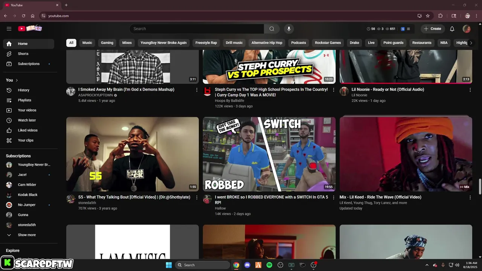Open the Shorts sidebar item
482x271 pixels.
29,54
